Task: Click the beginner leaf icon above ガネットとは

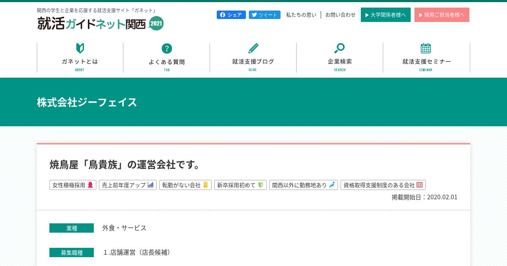Action: tap(80, 48)
